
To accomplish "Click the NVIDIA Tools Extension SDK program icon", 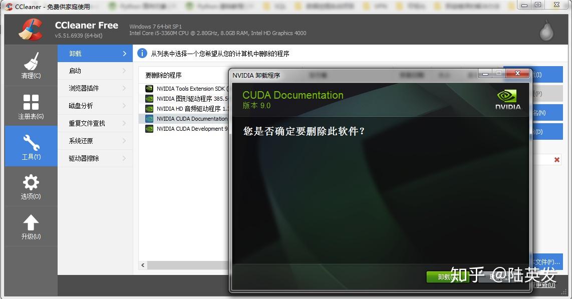I will 149,88.
